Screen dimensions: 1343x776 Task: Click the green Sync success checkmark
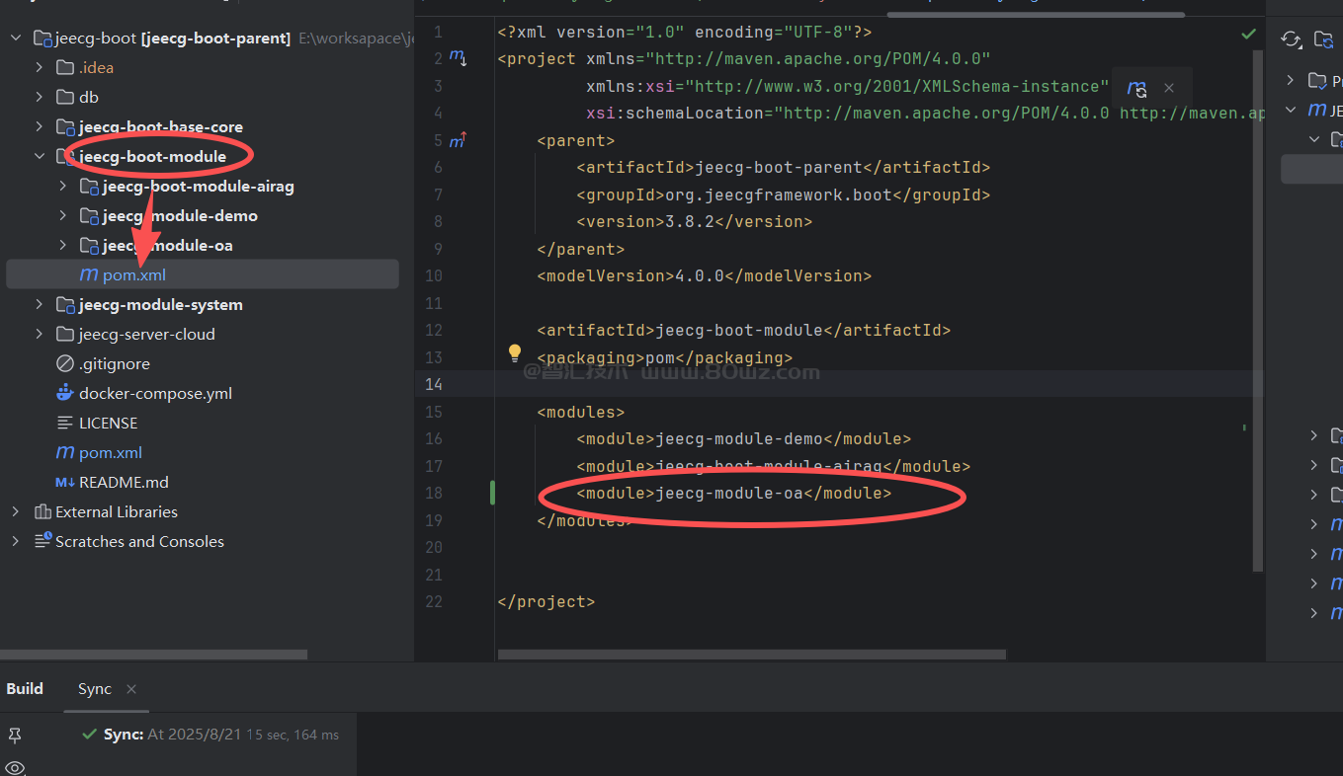90,735
